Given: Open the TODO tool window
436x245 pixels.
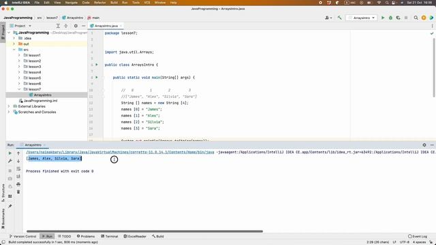Looking at the screenshot, I should (64, 236).
